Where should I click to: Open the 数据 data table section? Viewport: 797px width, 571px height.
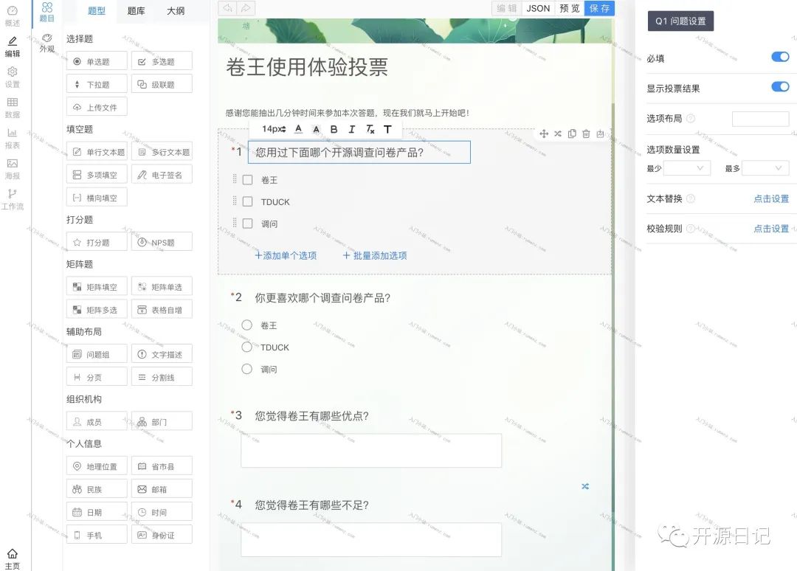click(x=13, y=108)
